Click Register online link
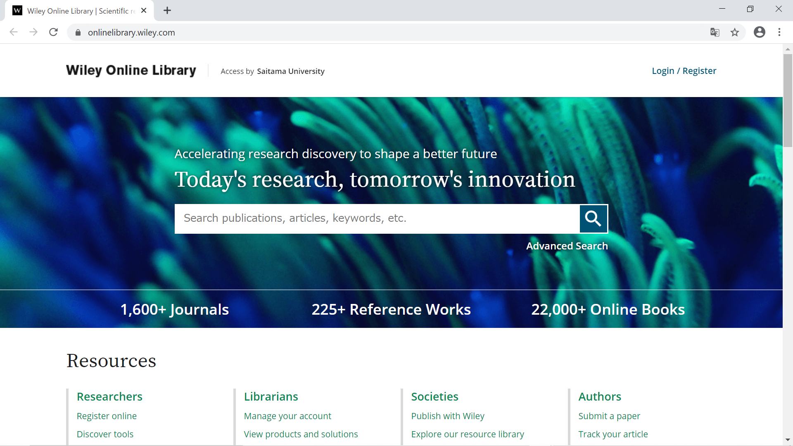Image resolution: width=793 pixels, height=446 pixels. [x=107, y=416]
